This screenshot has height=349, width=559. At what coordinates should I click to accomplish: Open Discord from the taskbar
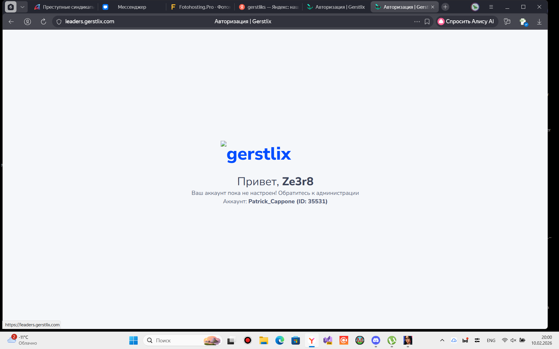click(x=376, y=340)
